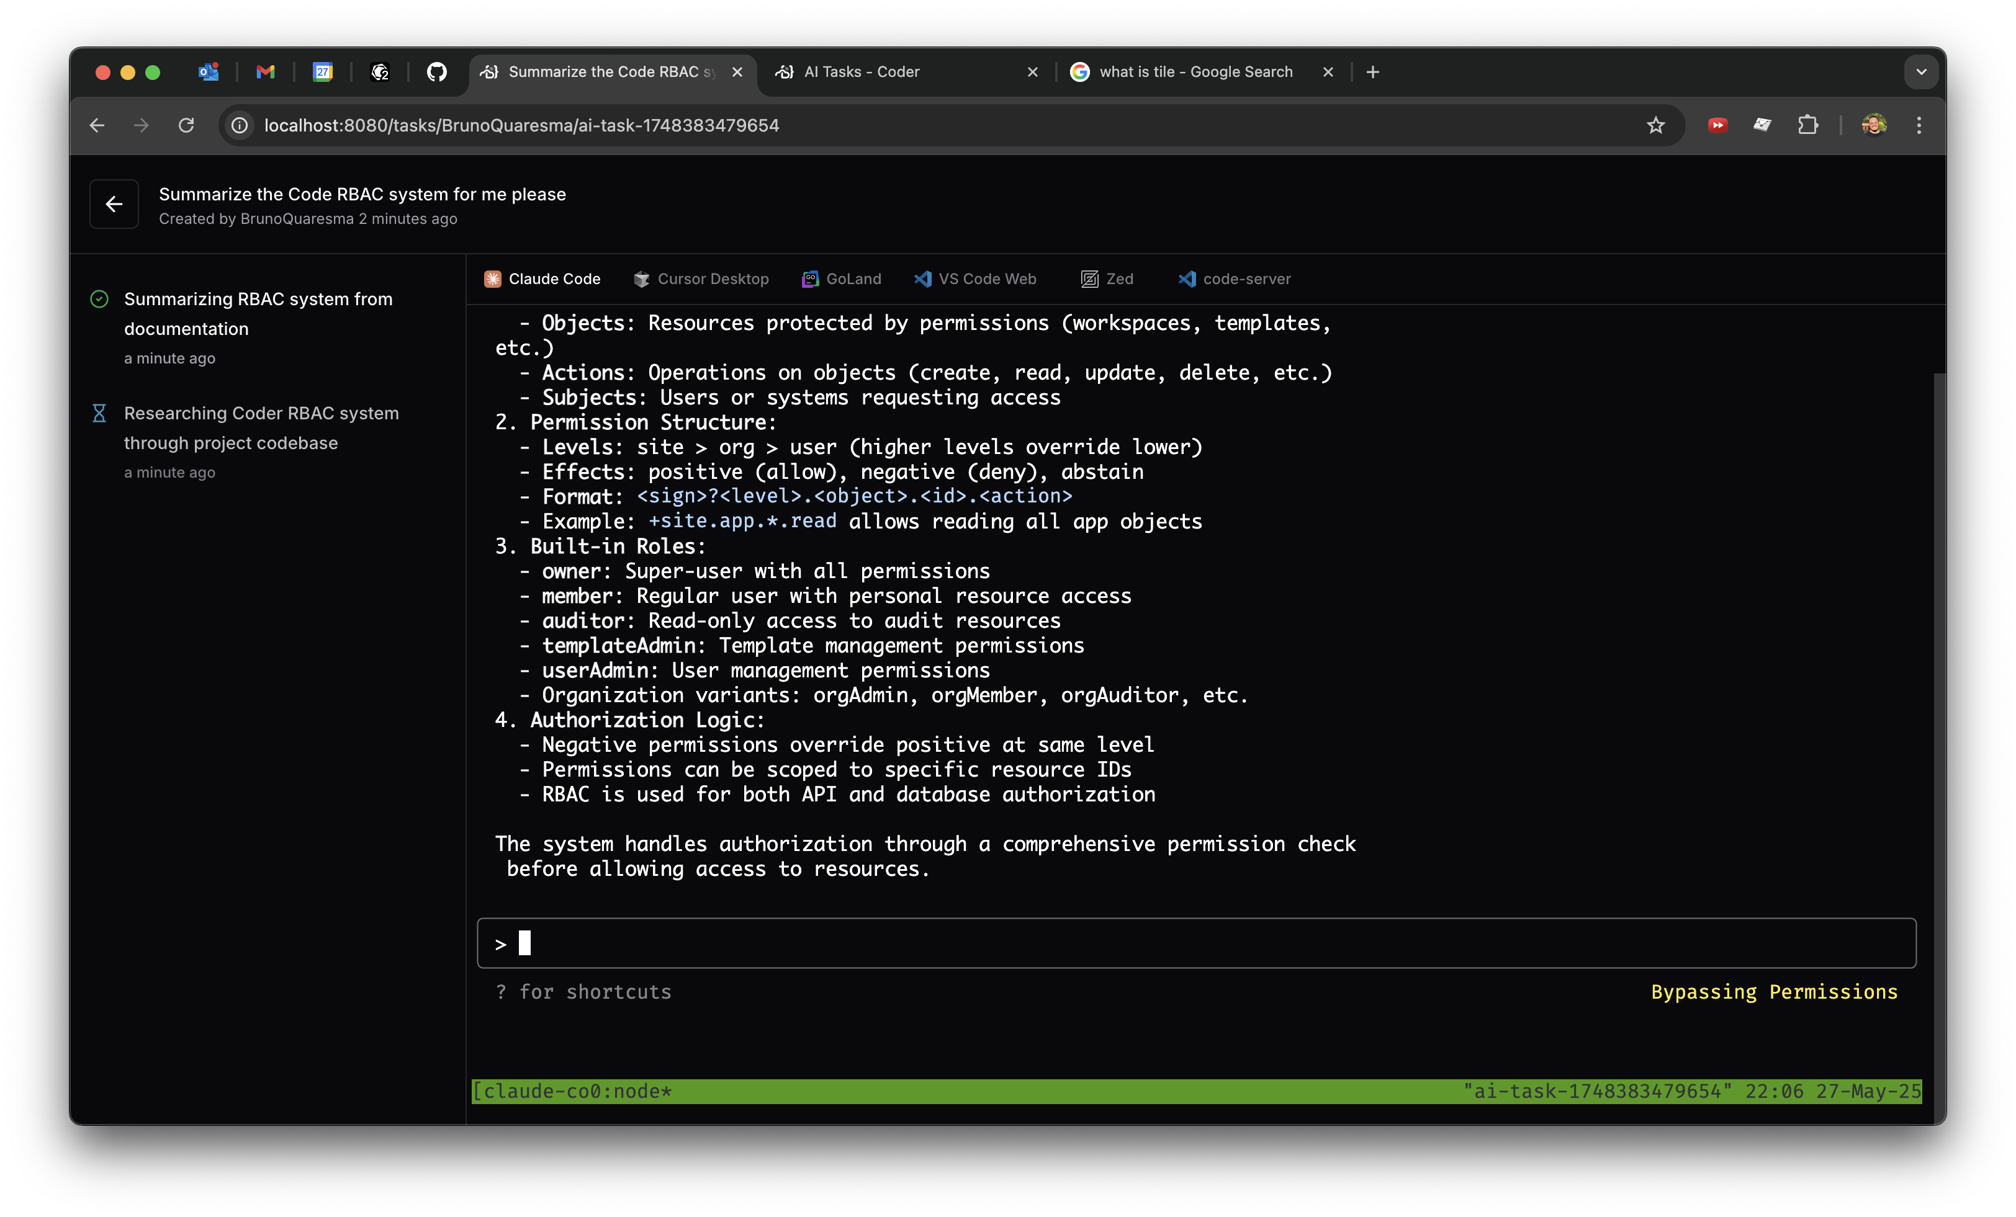Switch to the VS Code Web tab
This screenshot has height=1217, width=2016.
click(x=975, y=279)
